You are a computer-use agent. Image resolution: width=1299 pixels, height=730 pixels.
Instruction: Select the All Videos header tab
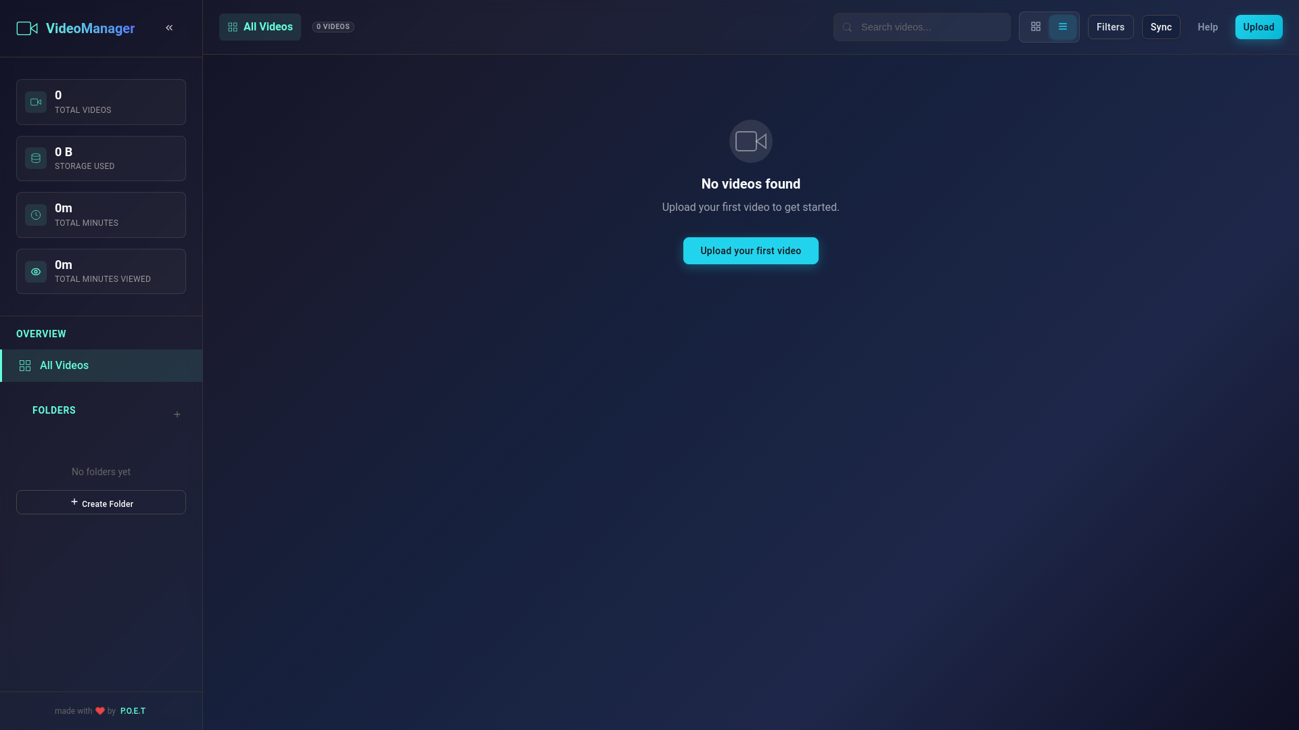click(x=260, y=27)
